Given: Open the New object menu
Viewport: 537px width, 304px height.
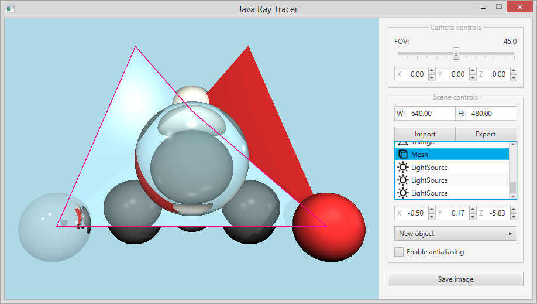Looking at the screenshot, I should coord(456,234).
